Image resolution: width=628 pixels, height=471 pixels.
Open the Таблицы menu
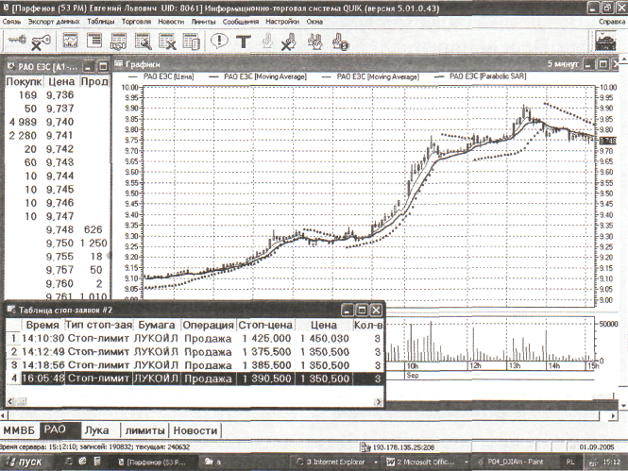(x=100, y=22)
